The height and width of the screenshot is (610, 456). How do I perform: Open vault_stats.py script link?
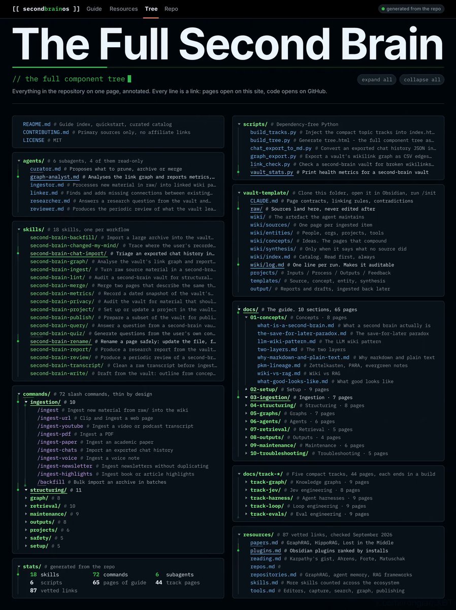point(272,172)
